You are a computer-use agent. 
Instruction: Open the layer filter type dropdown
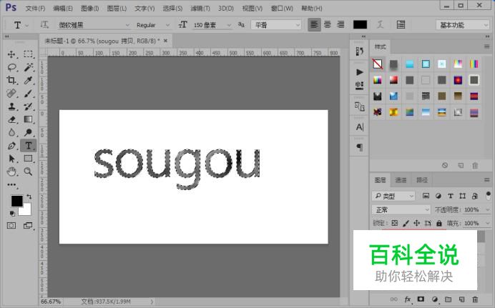pyautogui.click(x=393, y=196)
